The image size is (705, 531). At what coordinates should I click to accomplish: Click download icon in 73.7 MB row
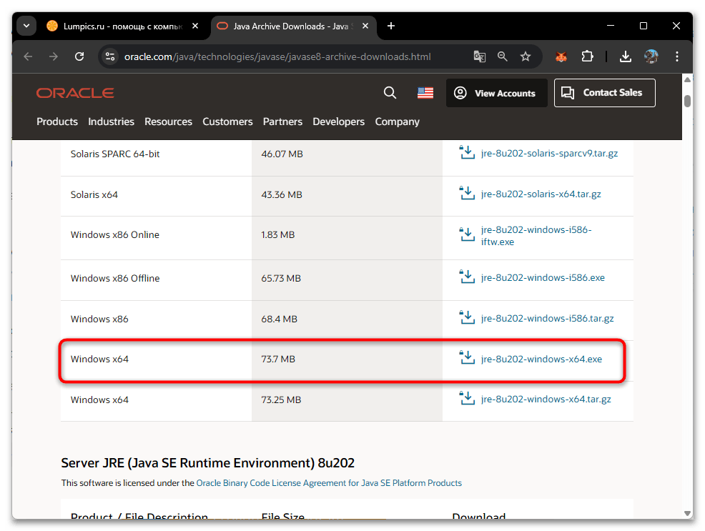coord(467,357)
